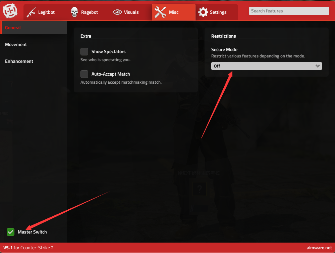335x253 pixels.
Task: Click the Legitbot tab label text
Action: (x=46, y=12)
